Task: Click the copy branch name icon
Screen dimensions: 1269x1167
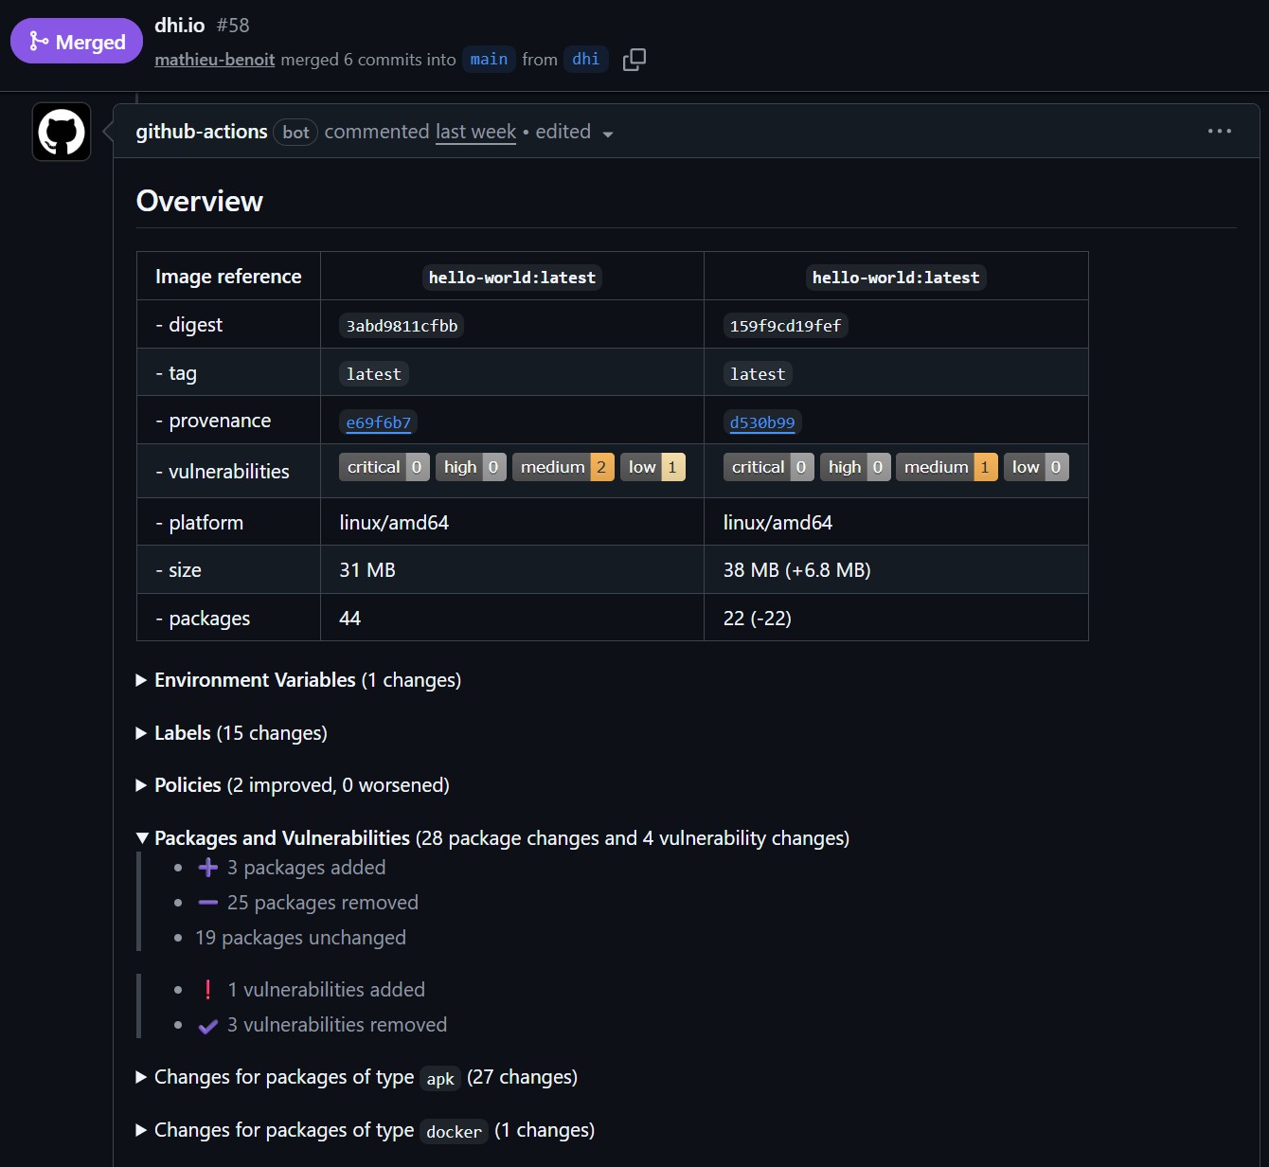Action: click(634, 60)
